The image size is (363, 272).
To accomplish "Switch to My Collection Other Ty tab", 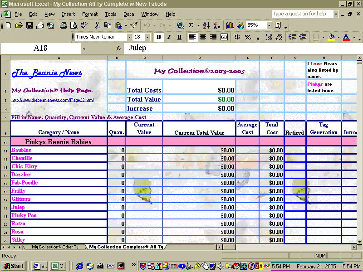I will point(55,247).
